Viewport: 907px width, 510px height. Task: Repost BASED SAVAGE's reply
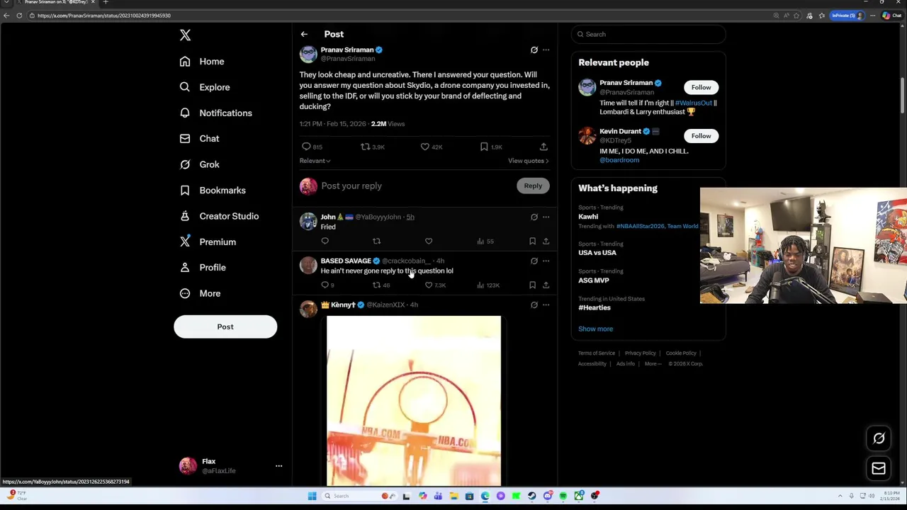click(x=381, y=285)
